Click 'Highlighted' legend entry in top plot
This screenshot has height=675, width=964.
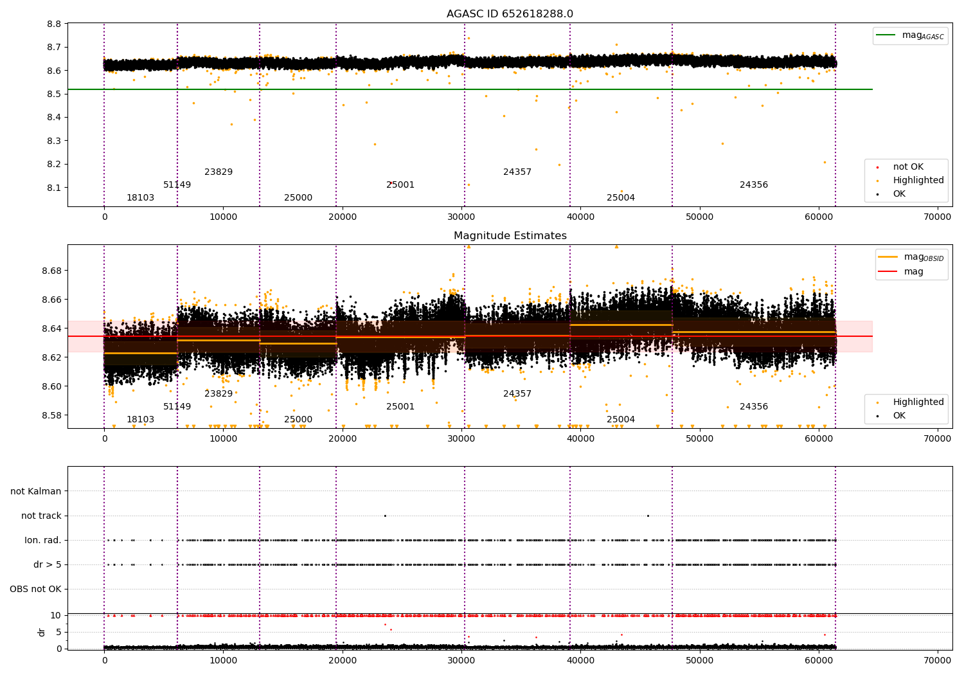(907, 181)
